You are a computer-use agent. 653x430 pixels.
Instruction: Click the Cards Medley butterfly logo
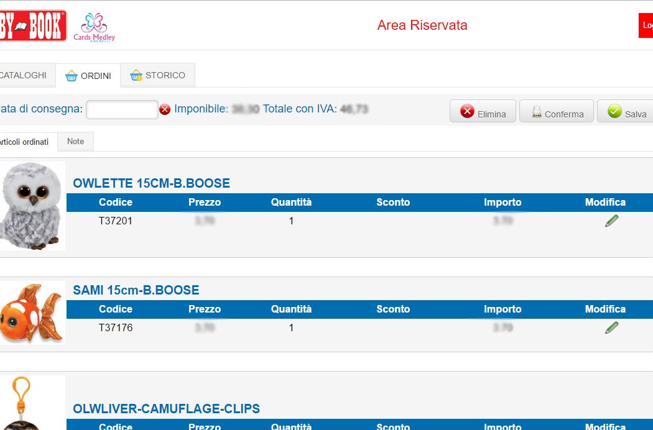(x=94, y=27)
